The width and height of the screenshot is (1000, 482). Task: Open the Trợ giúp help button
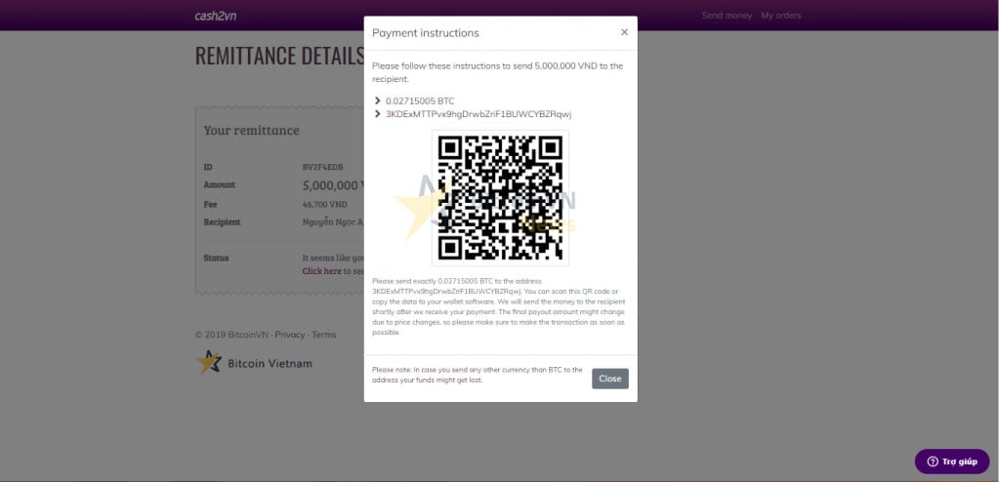(951, 462)
